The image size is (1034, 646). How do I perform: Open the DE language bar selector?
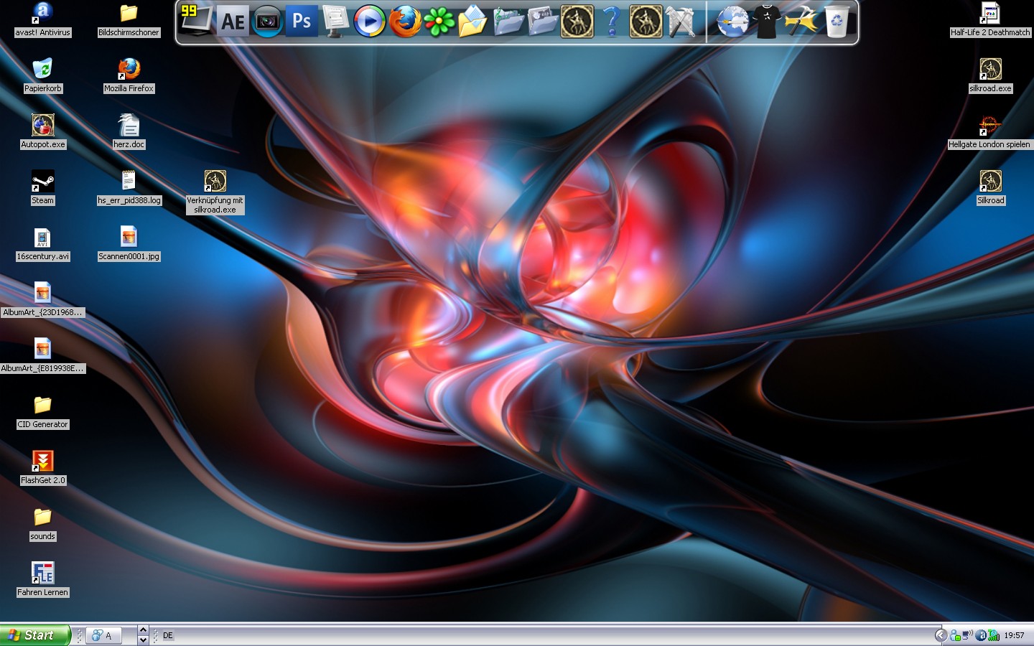tap(168, 635)
